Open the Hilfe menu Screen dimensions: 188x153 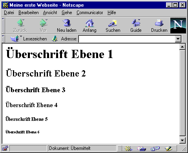coord(112,13)
